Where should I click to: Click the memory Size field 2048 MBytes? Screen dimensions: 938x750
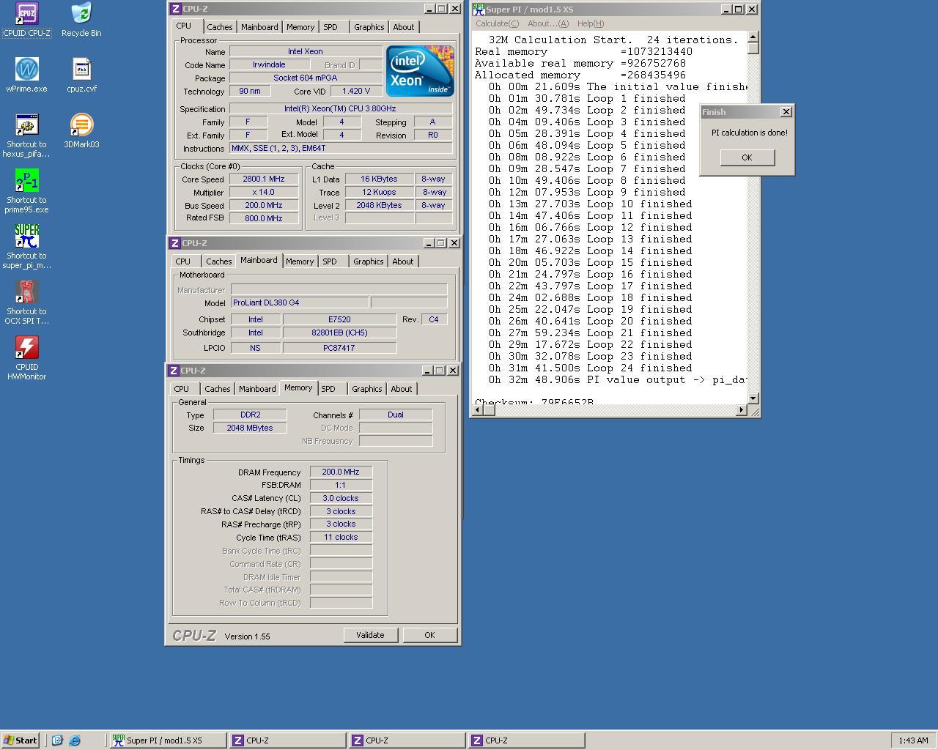(x=250, y=428)
